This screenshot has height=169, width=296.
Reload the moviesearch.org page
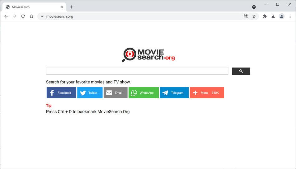23,16
